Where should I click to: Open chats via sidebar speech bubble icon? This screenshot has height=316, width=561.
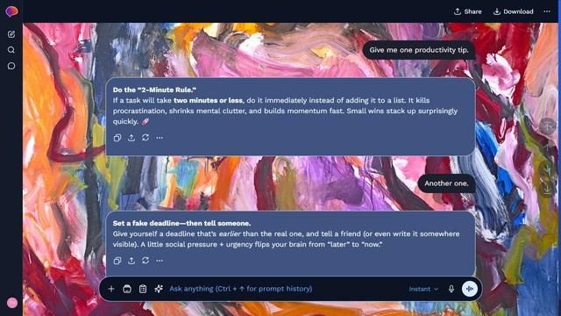[x=11, y=66]
